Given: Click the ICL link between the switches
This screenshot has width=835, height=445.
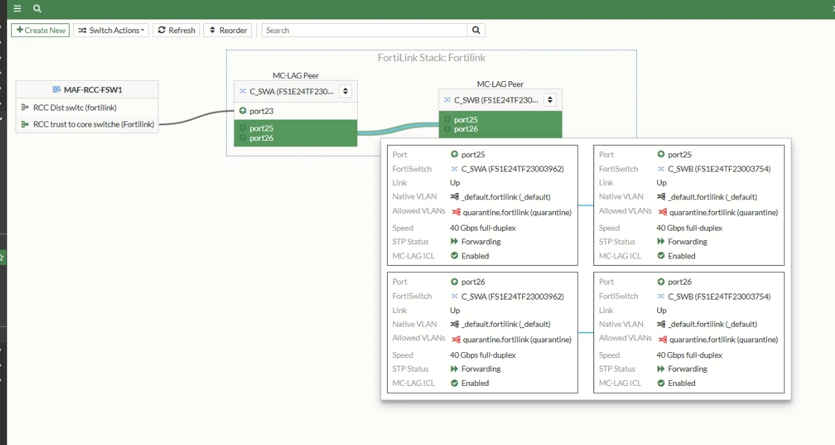Looking at the screenshot, I should pyautogui.click(x=398, y=129).
